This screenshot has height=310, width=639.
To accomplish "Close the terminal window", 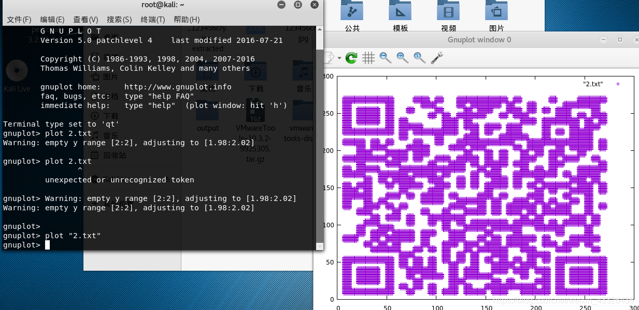I will click(x=315, y=5).
